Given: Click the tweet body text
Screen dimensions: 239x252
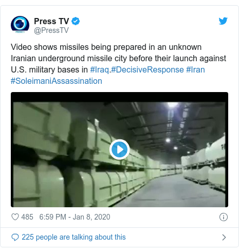Looking at the screenshot, I should pyautogui.click(x=118, y=64).
